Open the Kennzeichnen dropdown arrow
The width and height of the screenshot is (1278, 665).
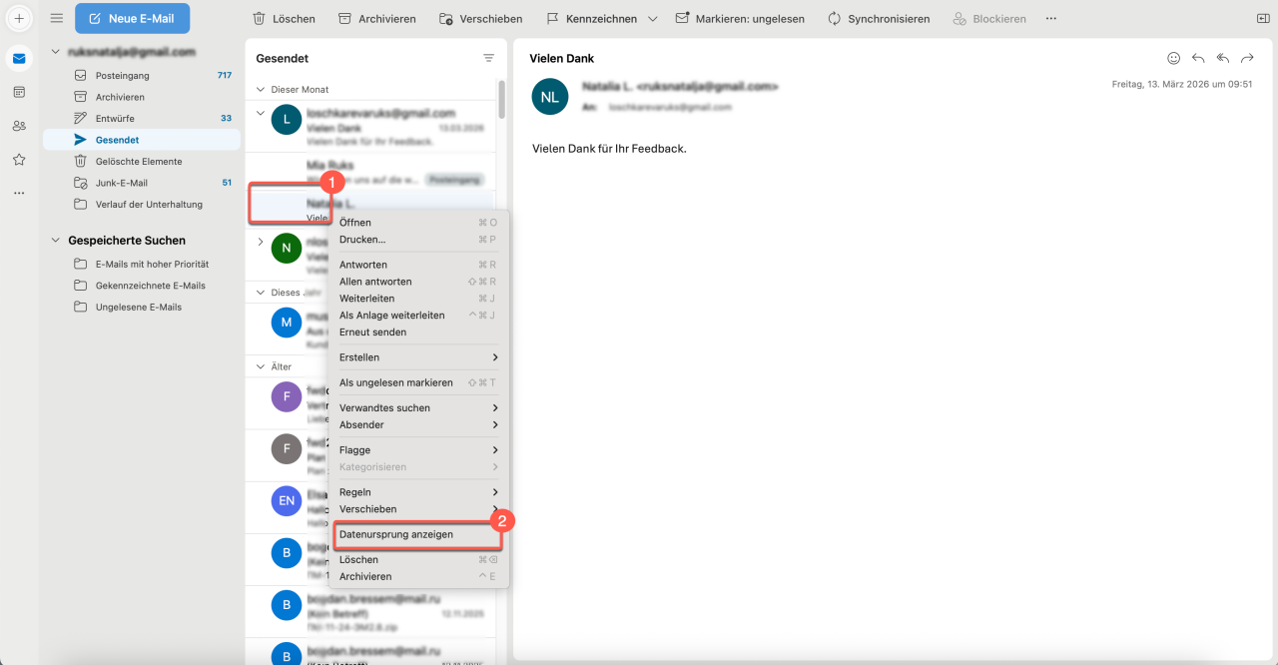[x=652, y=19]
